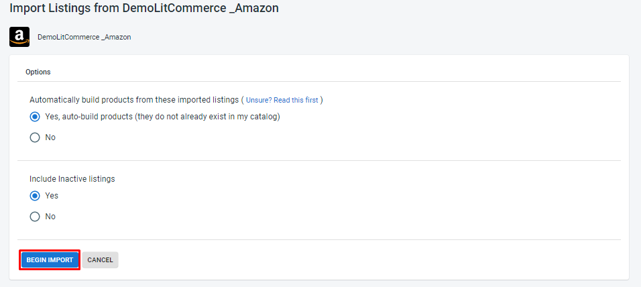Image resolution: width=641 pixels, height=287 pixels.
Task: Click the DemoLitCommerce _Amazon channel name beside logo
Action: pyautogui.click(x=84, y=37)
